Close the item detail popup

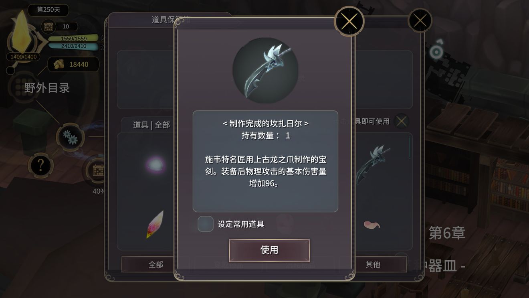[x=349, y=21]
